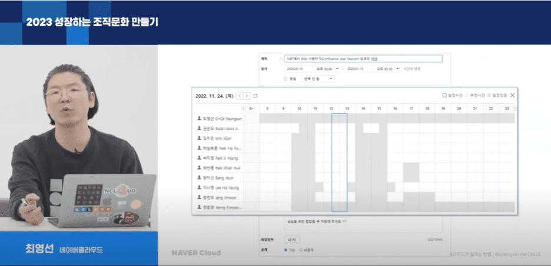
Task: Open the end time 오후 03:30 dropdown
Action: tap(389, 69)
